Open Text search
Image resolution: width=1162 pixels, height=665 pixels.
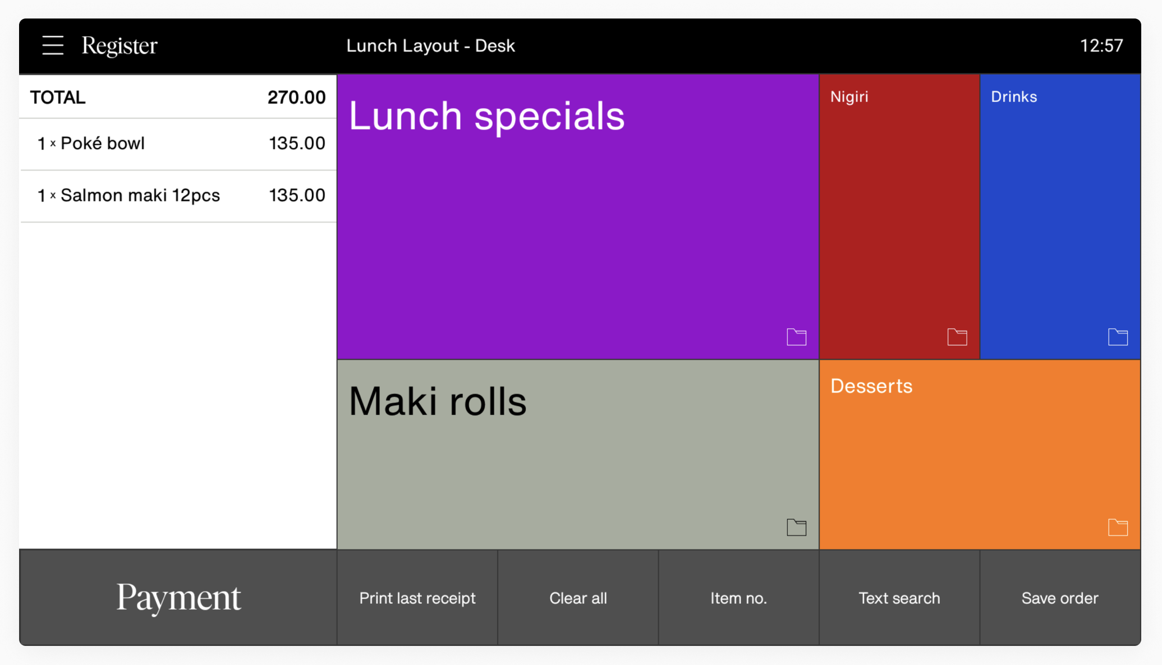click(x=899, y=598)
